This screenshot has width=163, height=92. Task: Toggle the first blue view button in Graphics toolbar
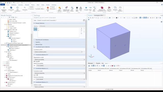[140, 18]
